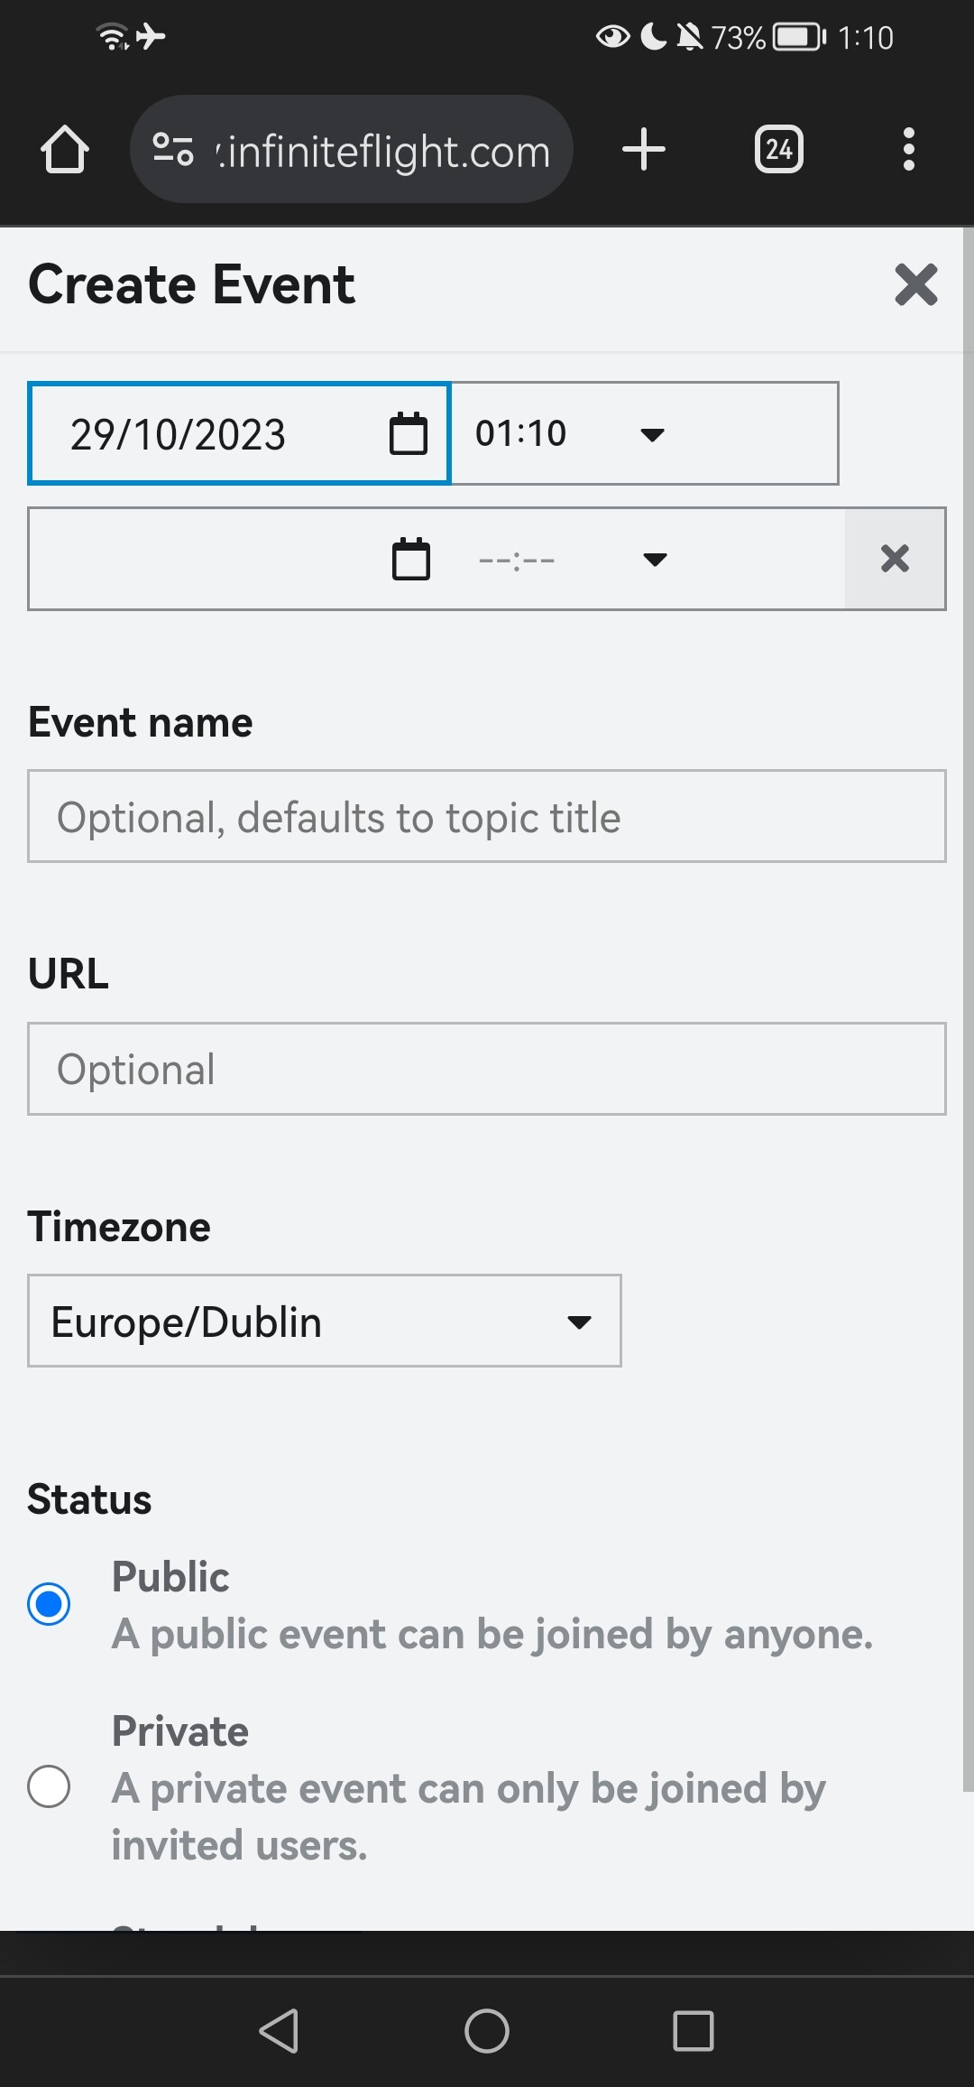
Task: Open site settings icon in address bar
Action: 173,149
